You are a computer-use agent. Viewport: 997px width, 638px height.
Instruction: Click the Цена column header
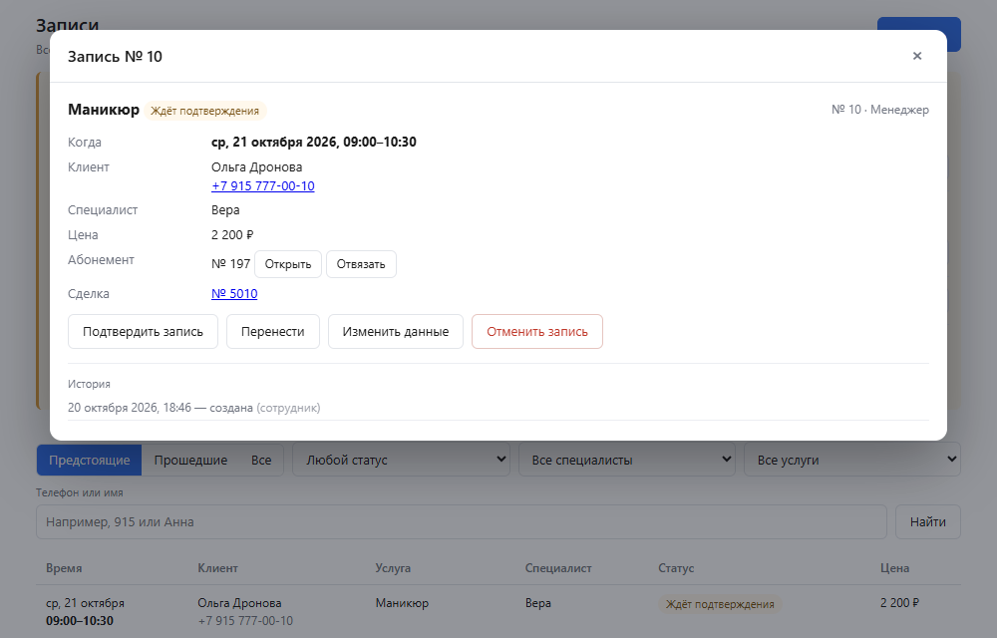click(x=894, y=568)
